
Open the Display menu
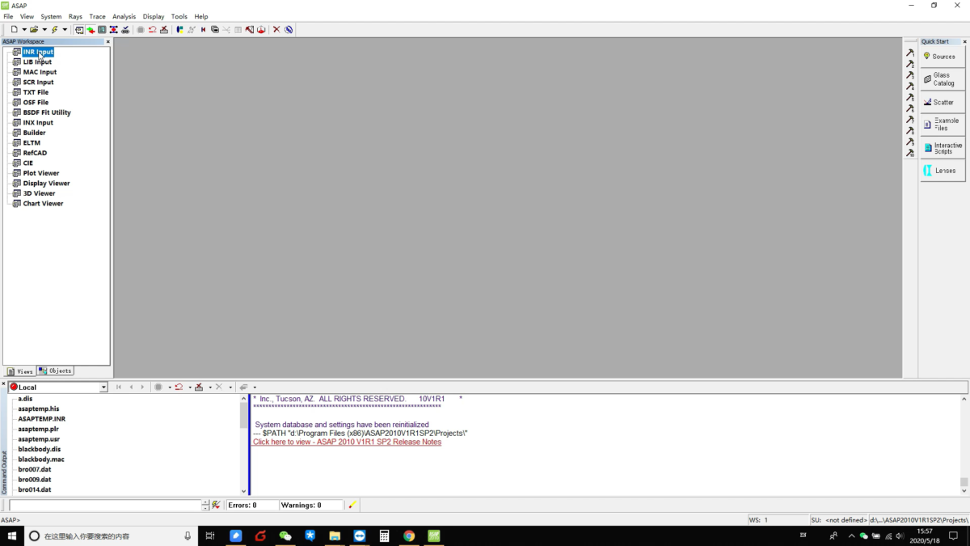(x=154, y=16)
